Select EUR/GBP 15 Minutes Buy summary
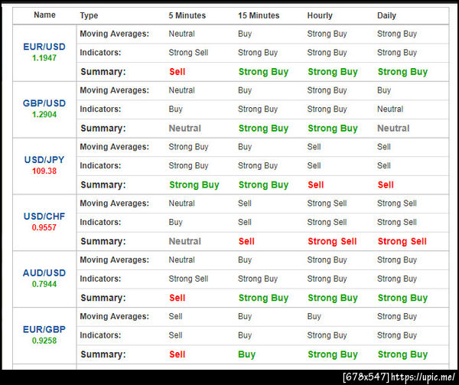This screenshot has width=459, height=385. (246, 354)
